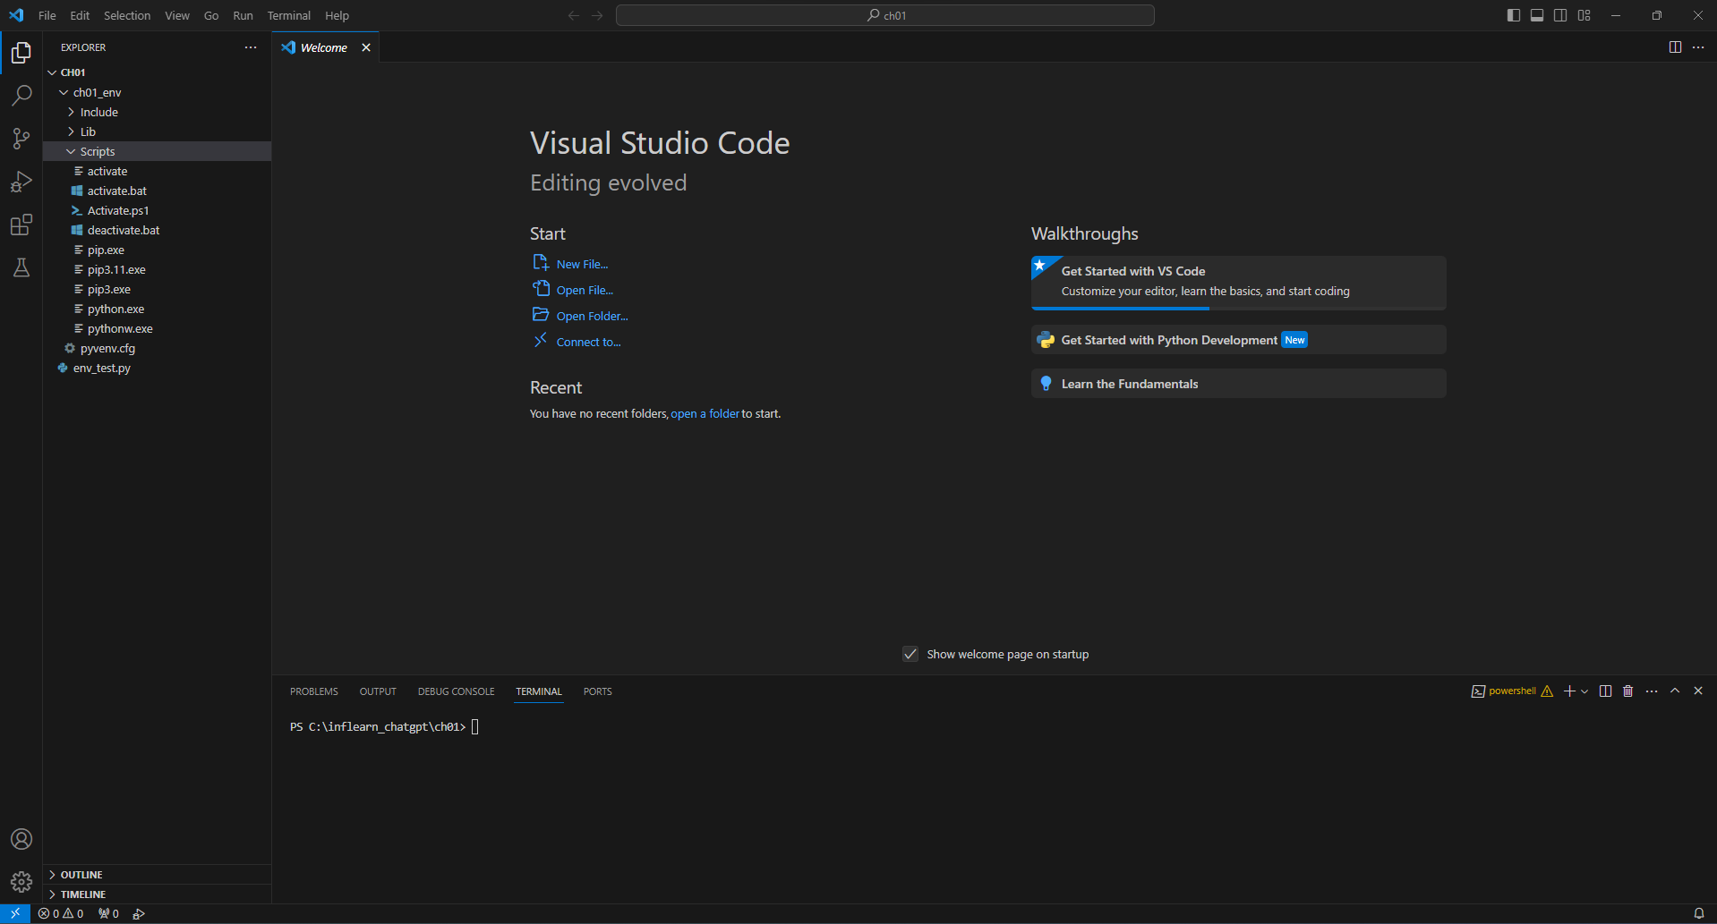Switch to the OUTPUT tab
This screenshot has width=1717, height=924.
pyautogui.click(x=378, y=691)
